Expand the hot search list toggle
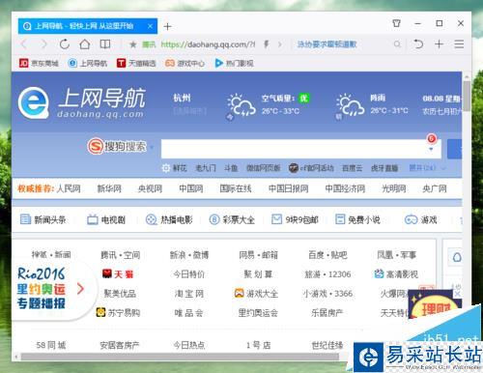483x373 pixels. [427, 168]
